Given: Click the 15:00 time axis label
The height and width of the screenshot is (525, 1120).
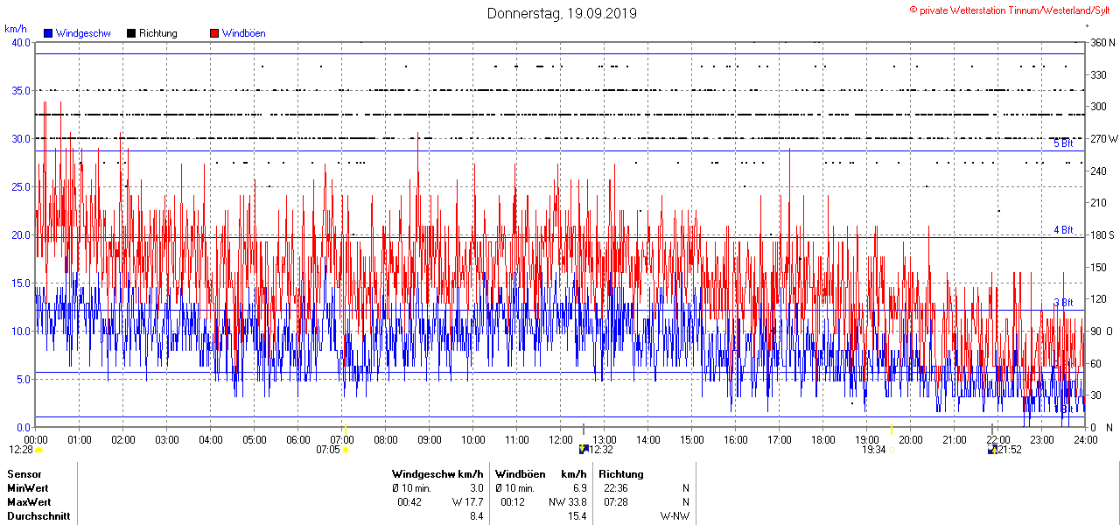Looking at the screenshot, I should (692, 439).
